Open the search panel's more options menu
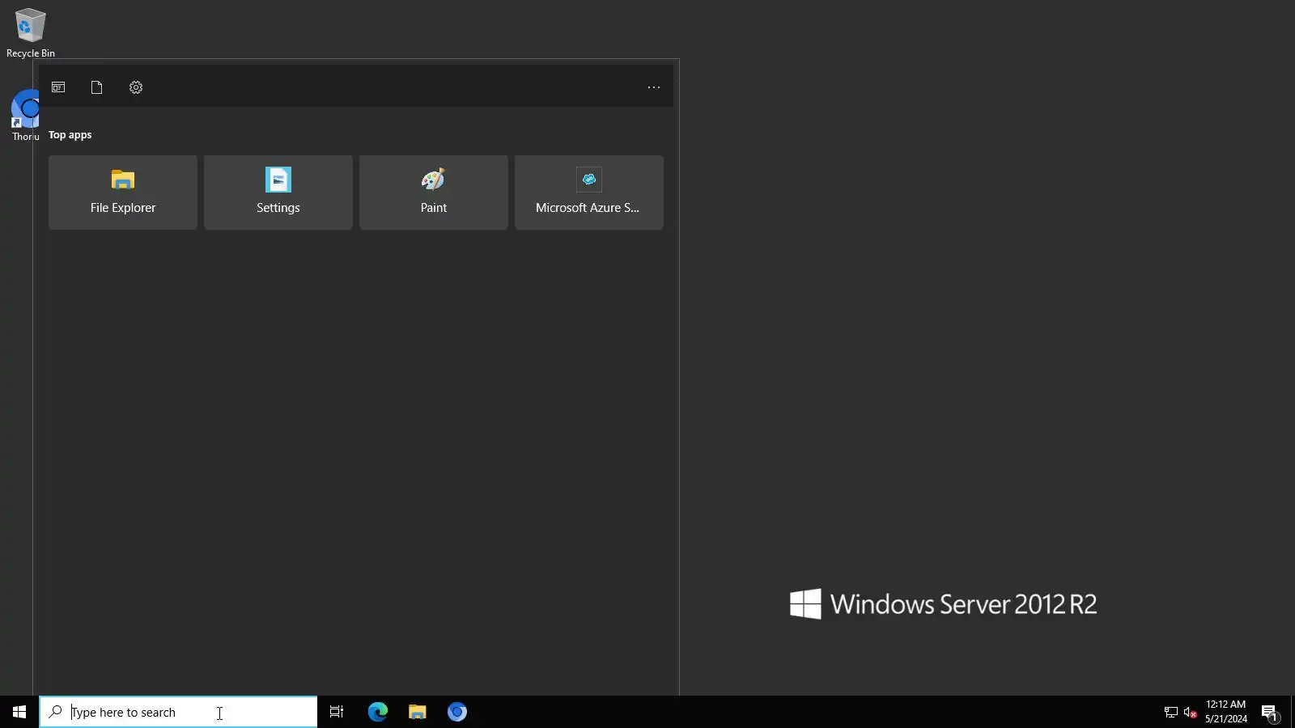Screen dimensions: 1295x728 (654, 87)
